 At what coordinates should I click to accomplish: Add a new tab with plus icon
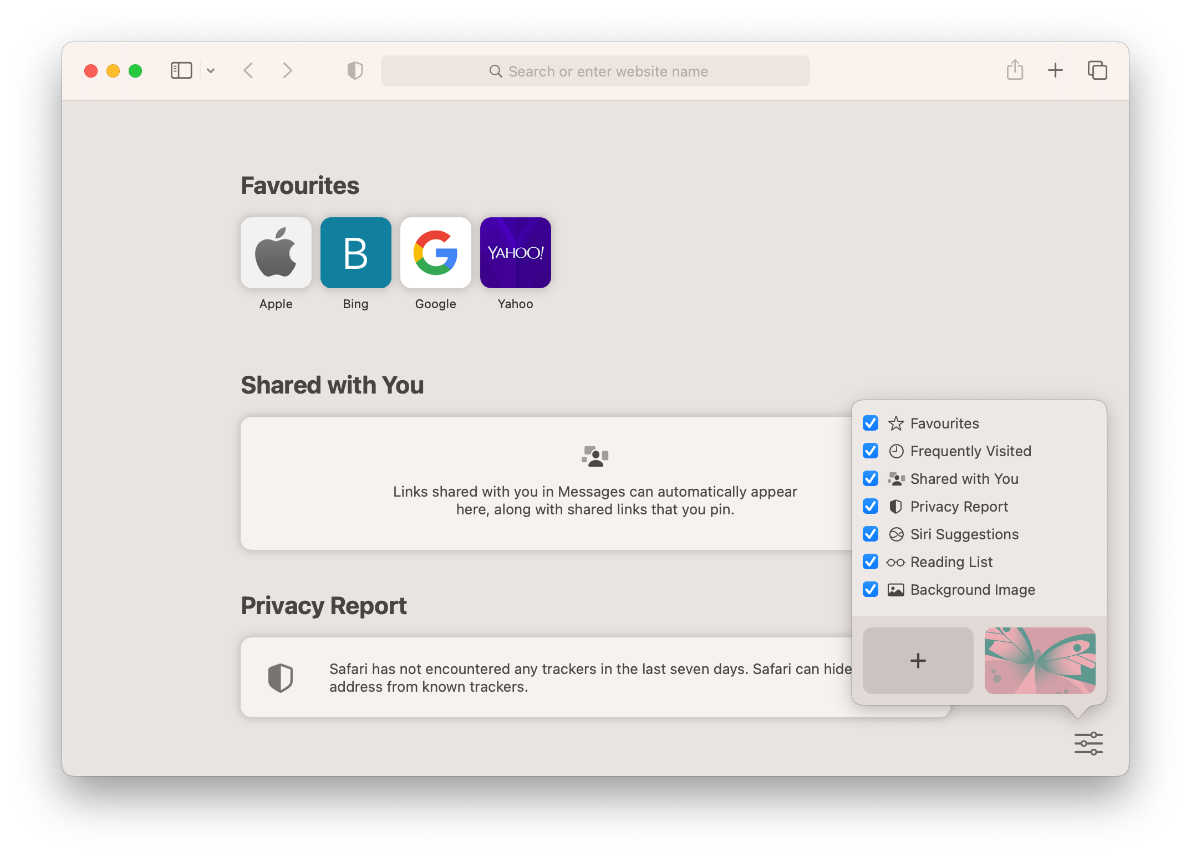click(x=1055, y=70)
